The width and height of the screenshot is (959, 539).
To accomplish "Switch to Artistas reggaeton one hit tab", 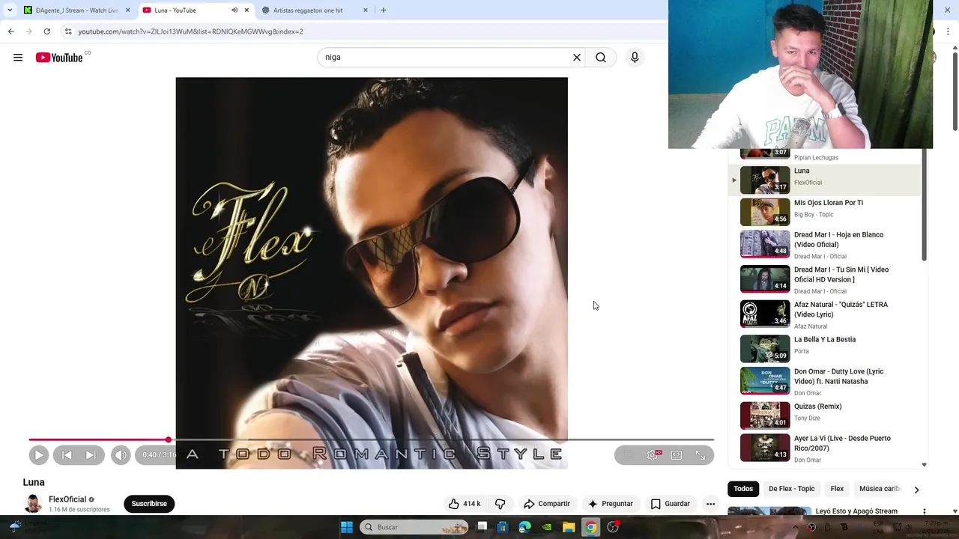I will coord(315,10).
